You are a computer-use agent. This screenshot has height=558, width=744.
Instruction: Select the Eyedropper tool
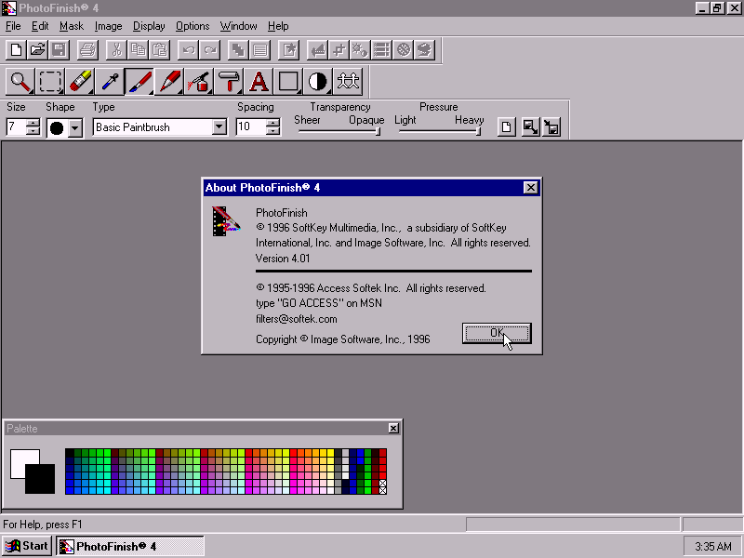tap(110, 81)
